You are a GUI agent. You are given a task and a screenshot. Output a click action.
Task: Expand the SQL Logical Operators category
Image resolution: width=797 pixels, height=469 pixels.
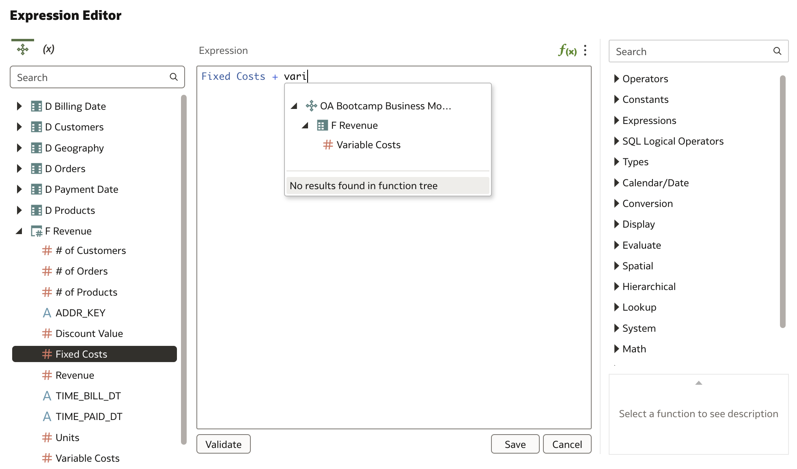(x=616, y=141)
